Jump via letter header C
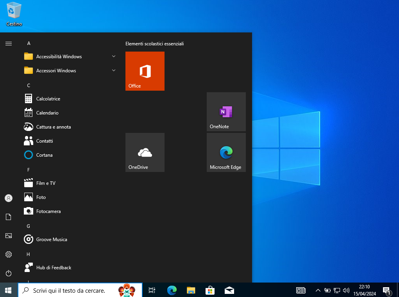The image size is (399, 297). point(29,85)
